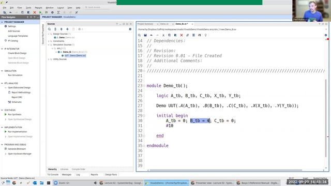Viewport: 331px width, 186px height.
Task: Click the Toggle Column Selection icon in editor
Action: (193, 35)
